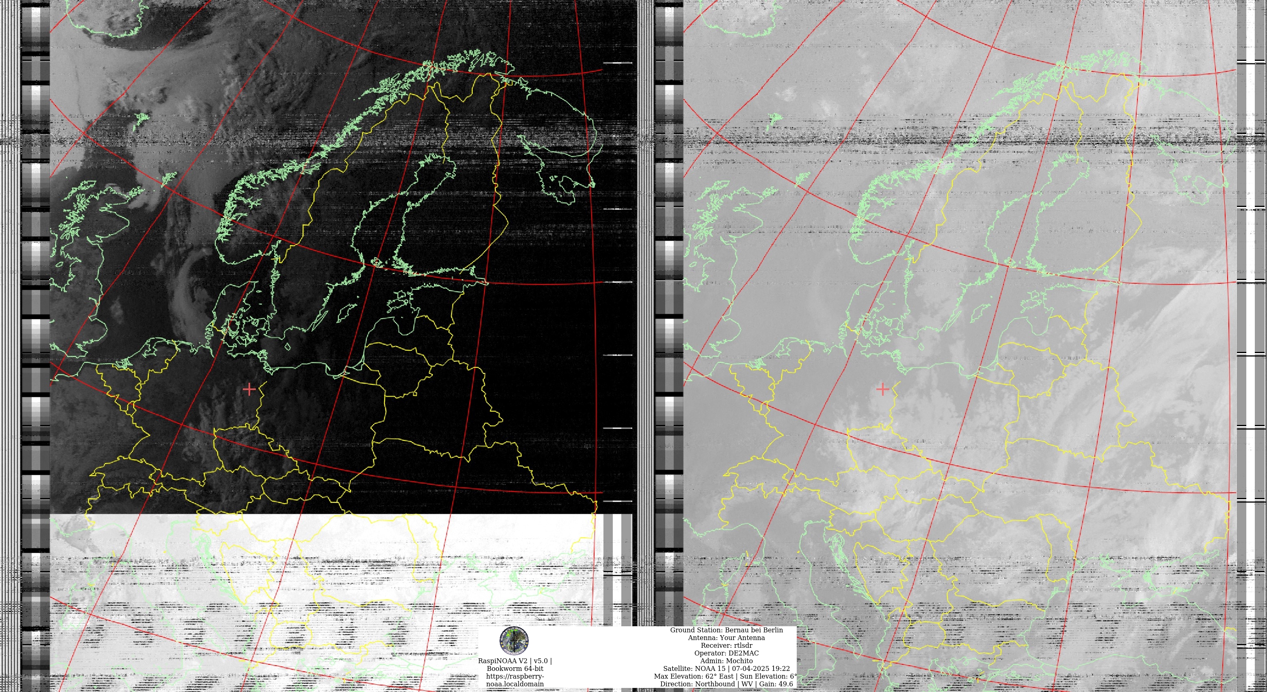Click the round weather satellite station logo
The height and width of the screenshot is (692, 1267).
[514, 641]
